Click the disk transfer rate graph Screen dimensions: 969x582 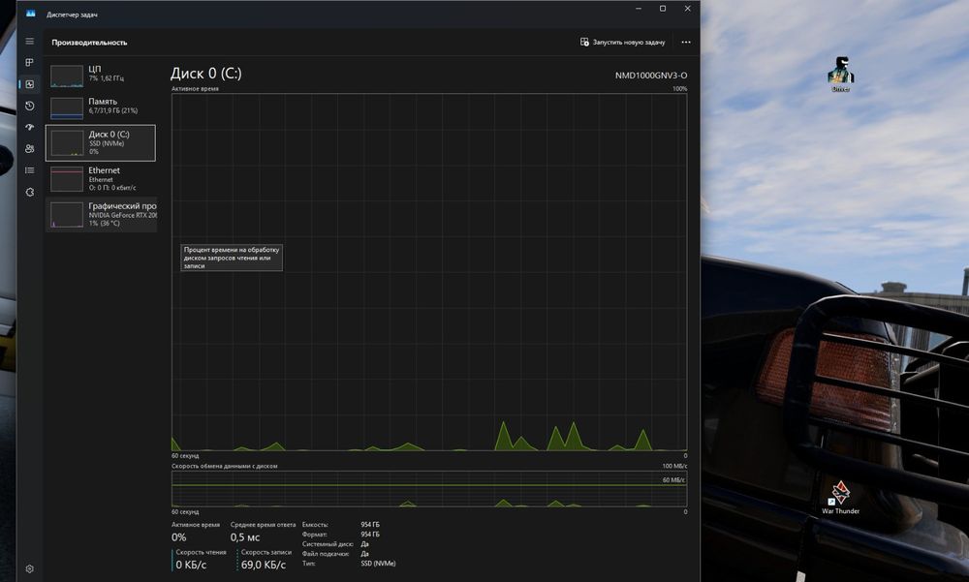(x=429, y=489)
